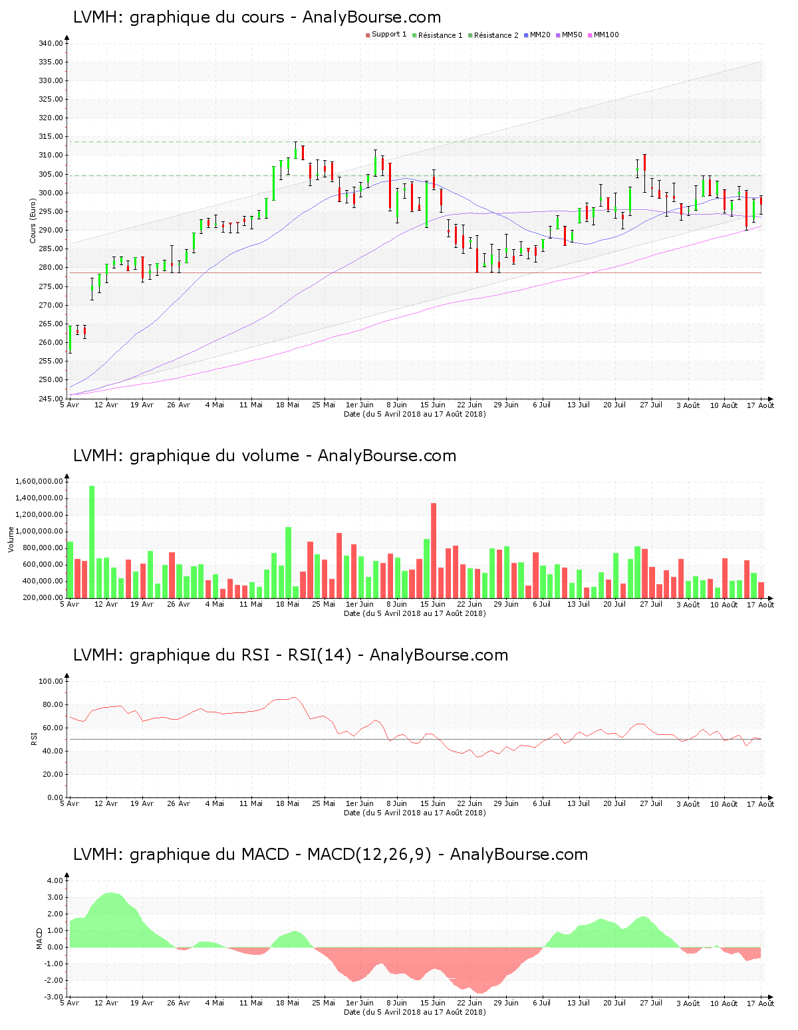Click the '18 Mai' date on price chart
The height and width of the screenshot is (1030, 798).
point(287,405)
